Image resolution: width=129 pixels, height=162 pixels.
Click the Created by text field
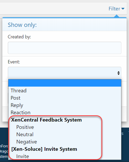(64, 48)
